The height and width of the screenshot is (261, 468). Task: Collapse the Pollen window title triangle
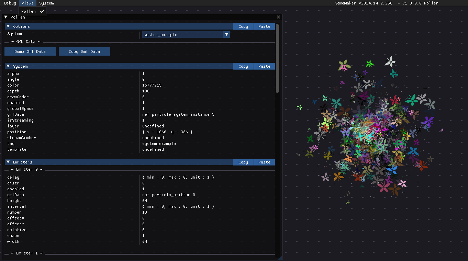6,17
